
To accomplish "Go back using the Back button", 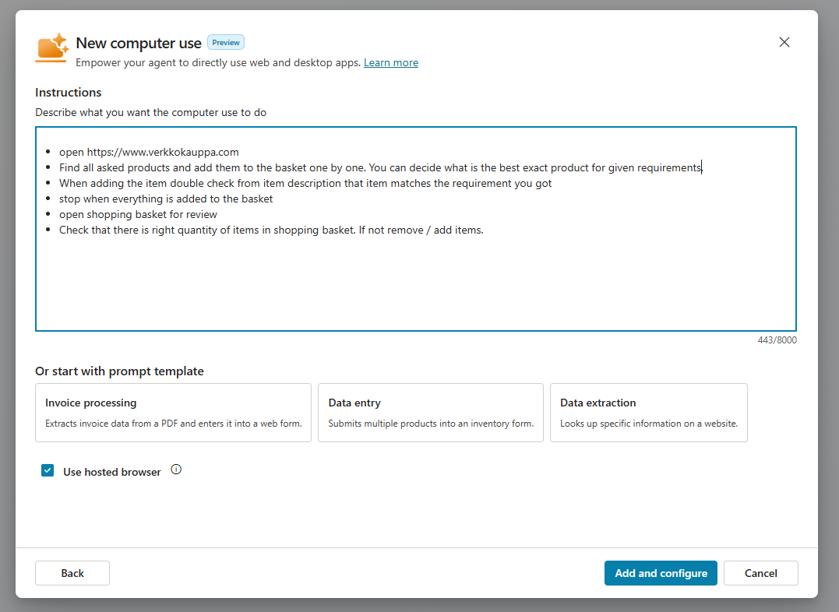I will (x=72, y=573).
